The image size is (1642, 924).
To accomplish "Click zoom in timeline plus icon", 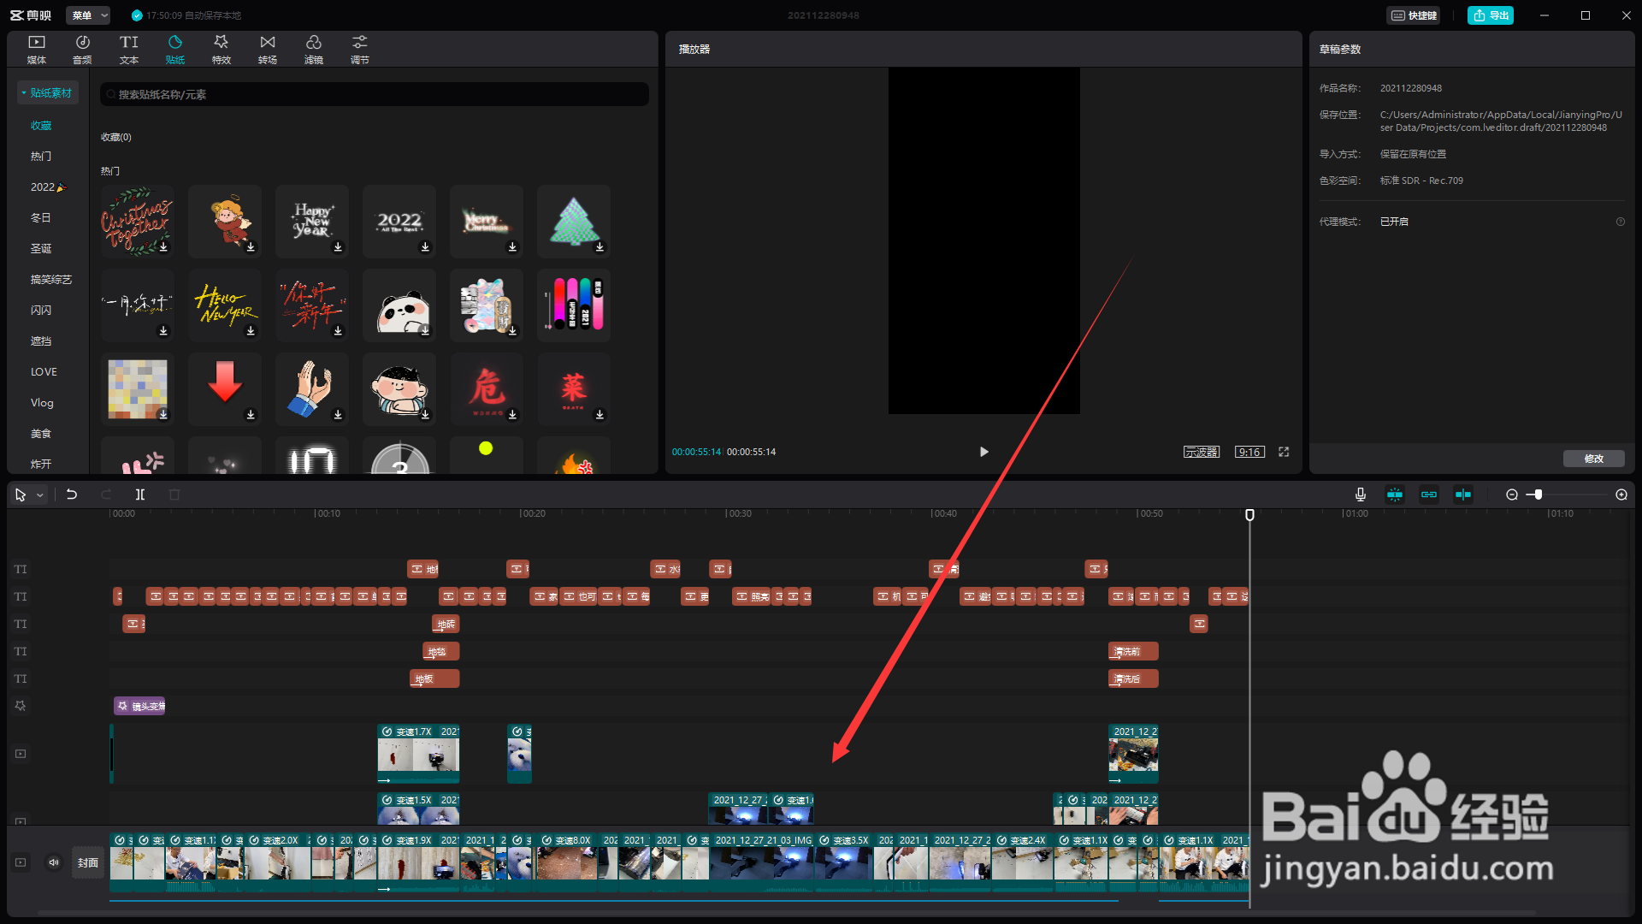I will pyautogui.click(x=1621, y=495).
